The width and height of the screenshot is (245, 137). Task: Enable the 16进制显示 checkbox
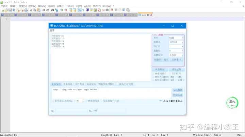tap(153, 73)
